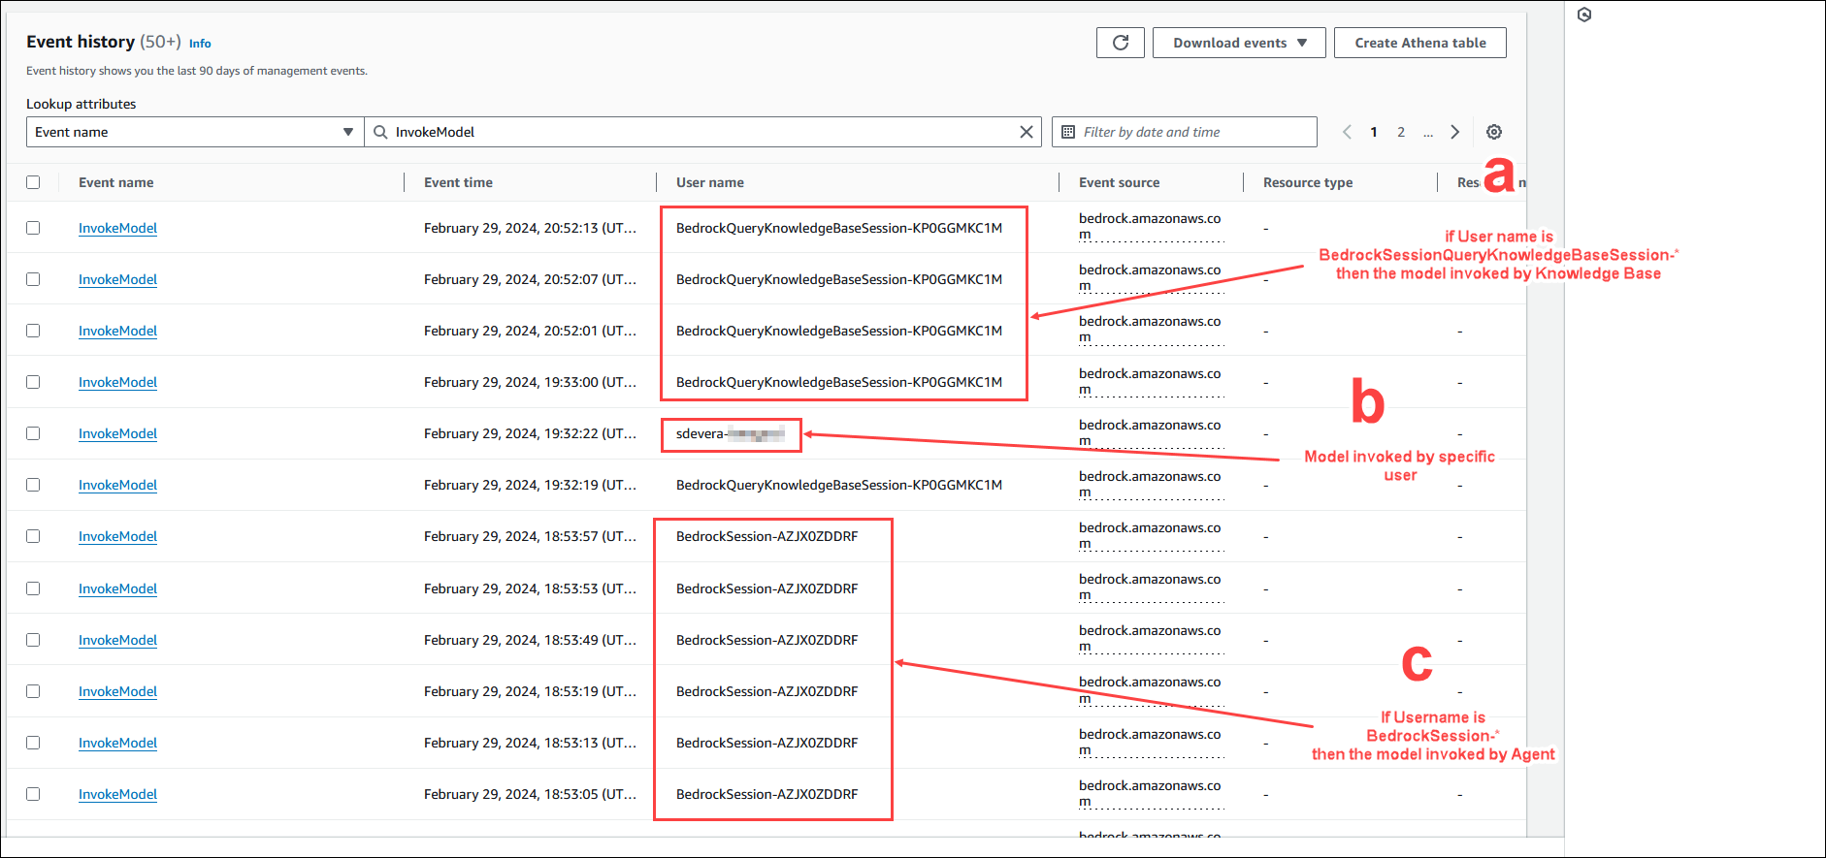This screenshot has width=1826, height=858.
Task: Clear the InvokeModel search filter
Action: pyautogui.click(x=1026, y=132)
